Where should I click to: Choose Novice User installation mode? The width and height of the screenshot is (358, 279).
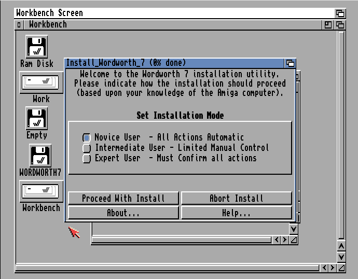pyautogui.click(x=87, y=137)
